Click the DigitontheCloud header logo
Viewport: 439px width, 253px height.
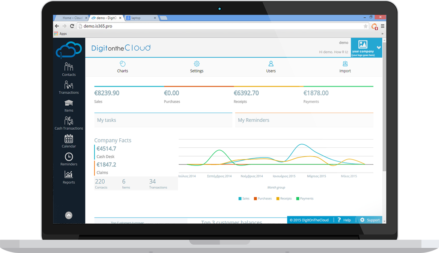pos(121,48)
